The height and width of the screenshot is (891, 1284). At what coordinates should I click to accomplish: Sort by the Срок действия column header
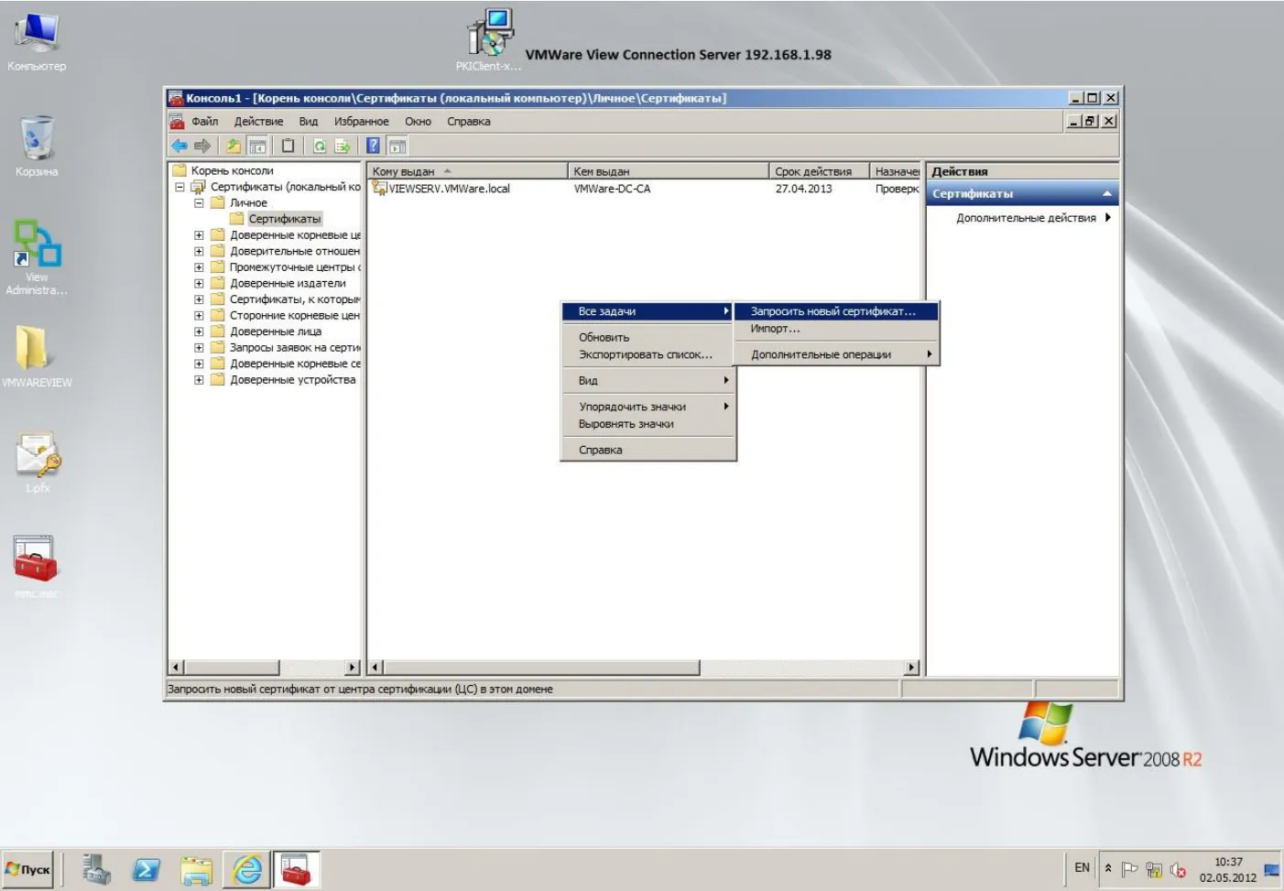pyautogui.click(x=819, y=171)
